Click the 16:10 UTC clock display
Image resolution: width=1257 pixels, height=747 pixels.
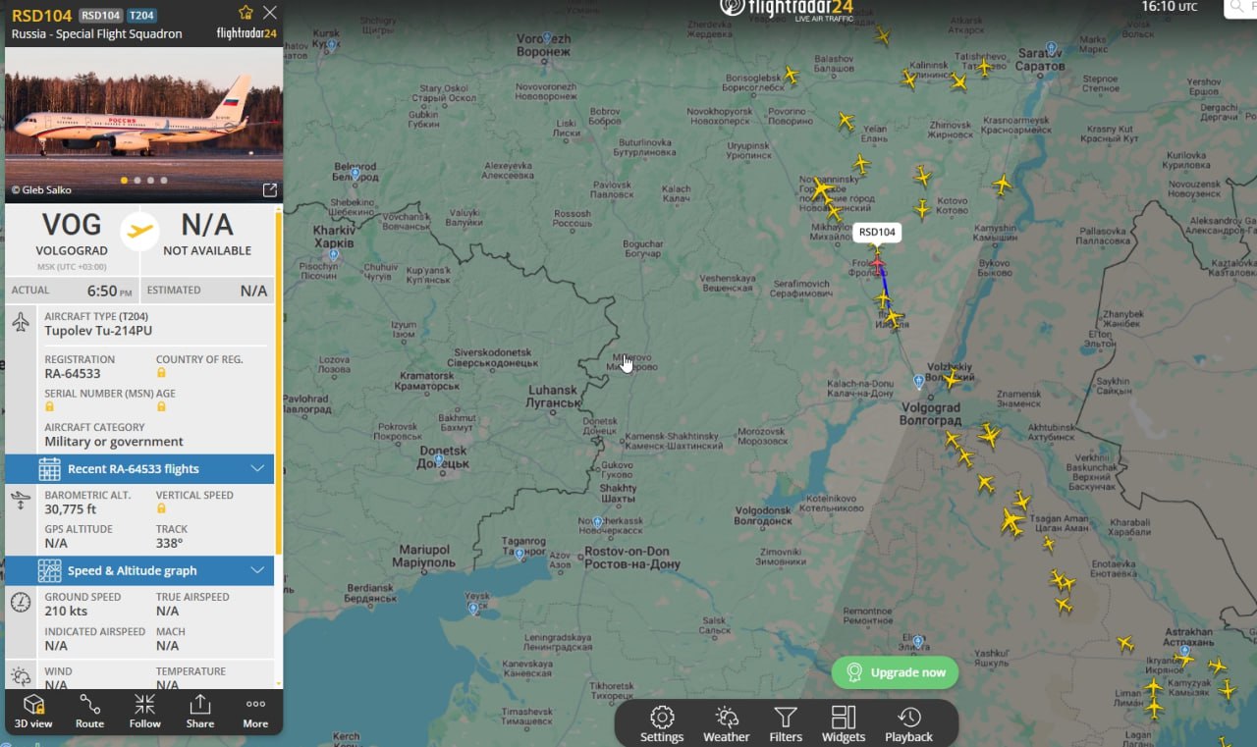(x=1170, y=7)
